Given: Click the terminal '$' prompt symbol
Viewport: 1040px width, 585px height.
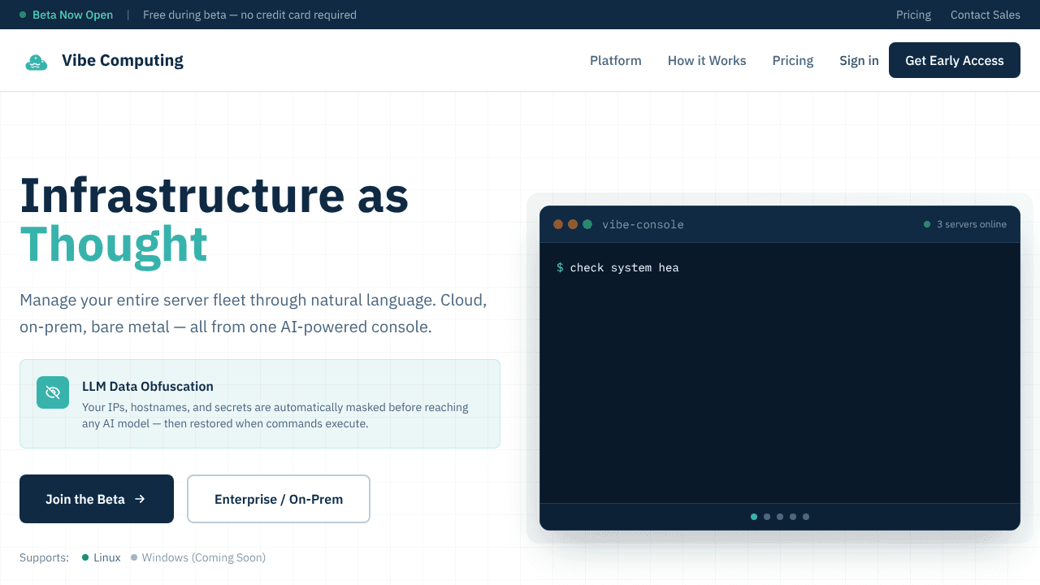Looking at the screenshot, I should click(560, 267).
